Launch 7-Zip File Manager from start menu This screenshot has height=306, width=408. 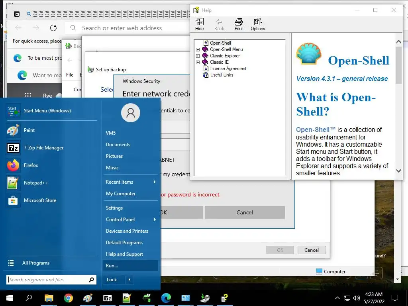[x=51, y=148]
